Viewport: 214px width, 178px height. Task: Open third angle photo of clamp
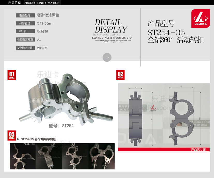coord(75,156)
